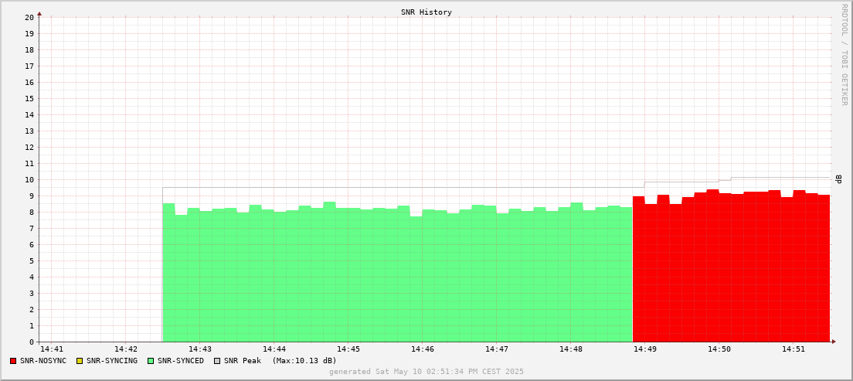Click the red SNR-NOSYNC legend swatch
The image size is (853, 381).
click(x=13, y=361)
